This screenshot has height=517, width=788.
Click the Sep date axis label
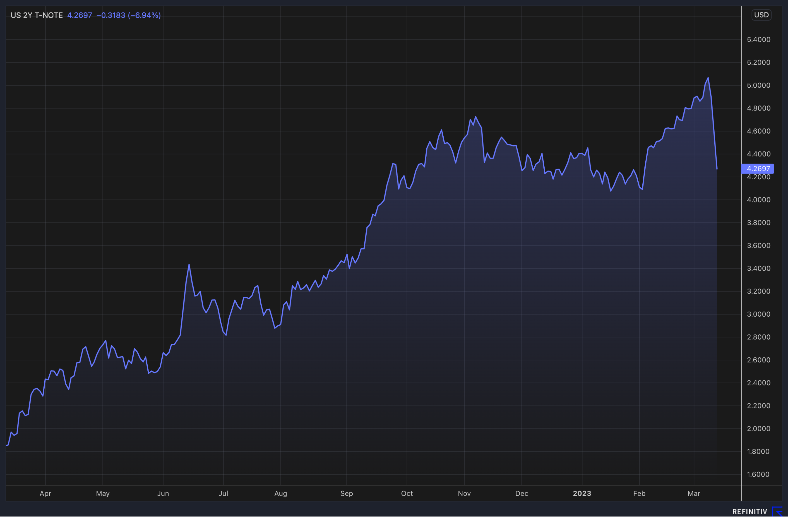[x=347, y=493]
